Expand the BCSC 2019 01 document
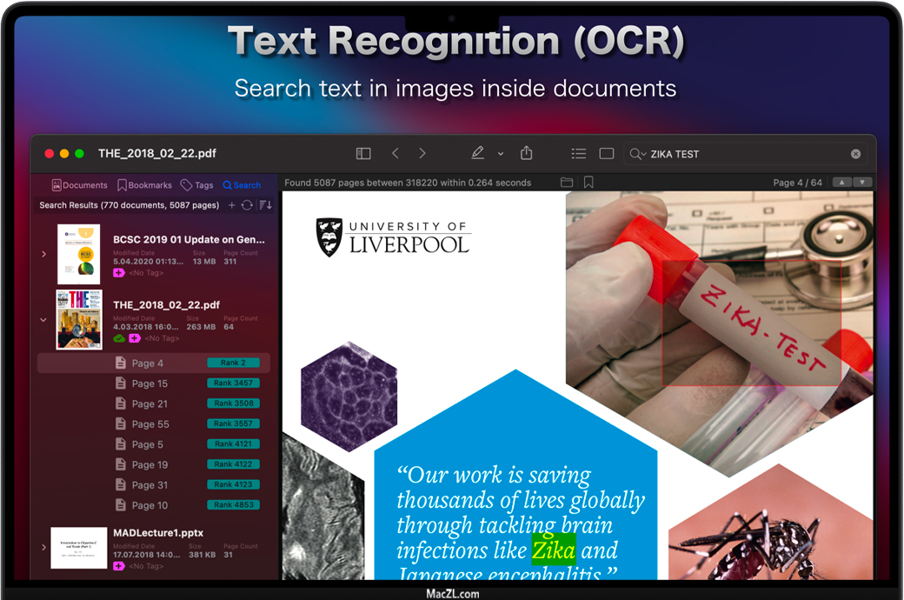904x600 pixels. coord(43,254)
